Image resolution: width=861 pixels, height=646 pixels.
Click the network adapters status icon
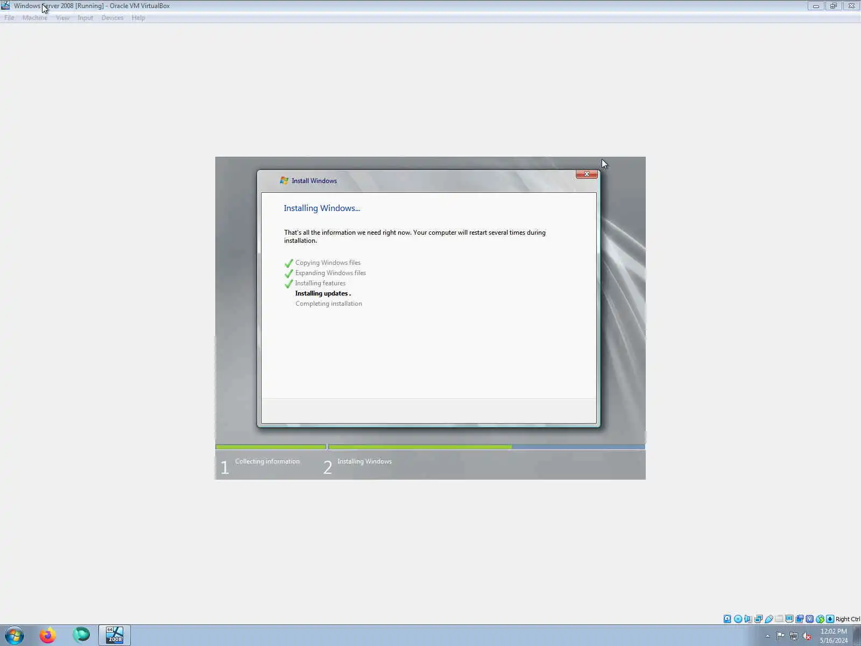(x=758, y=619)
